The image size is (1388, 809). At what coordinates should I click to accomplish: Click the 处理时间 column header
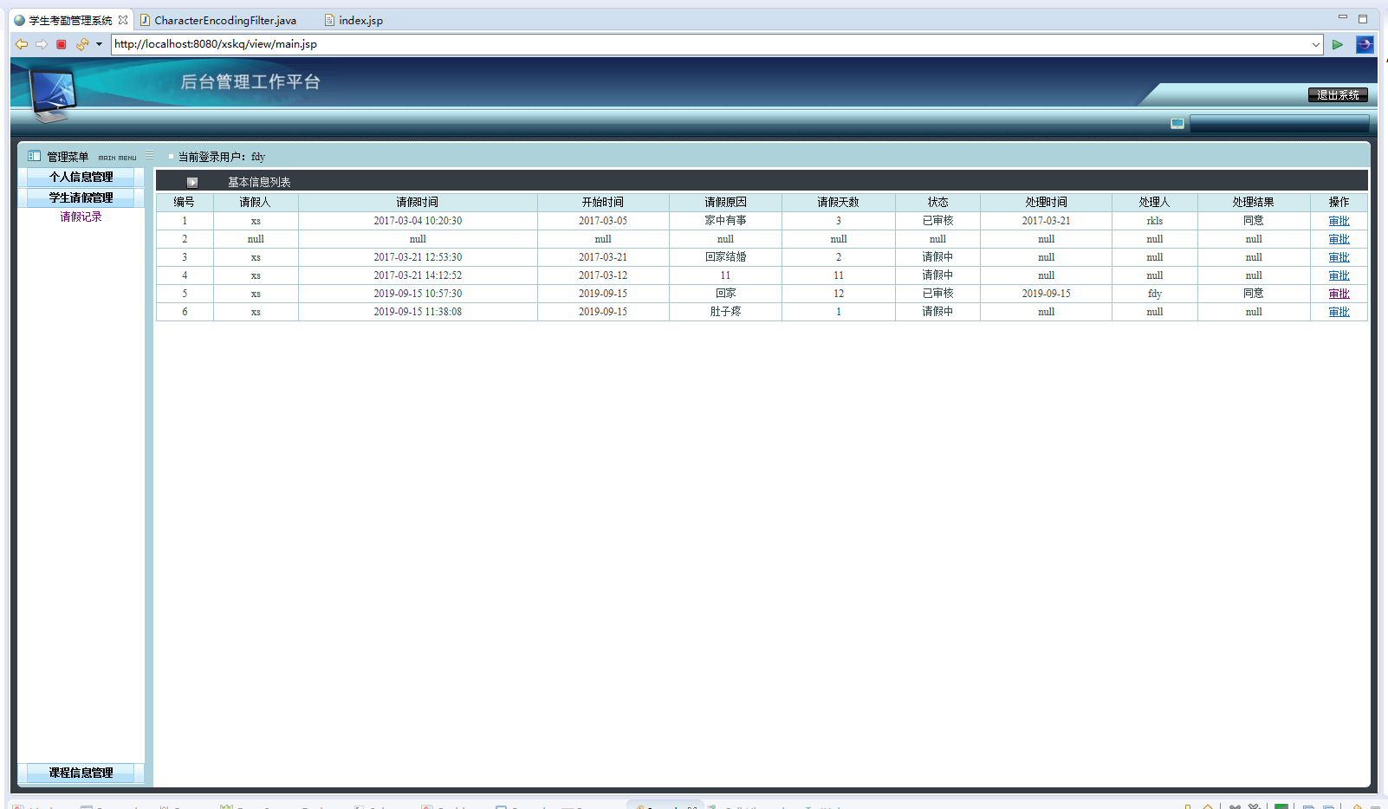tap(1046, 202)
